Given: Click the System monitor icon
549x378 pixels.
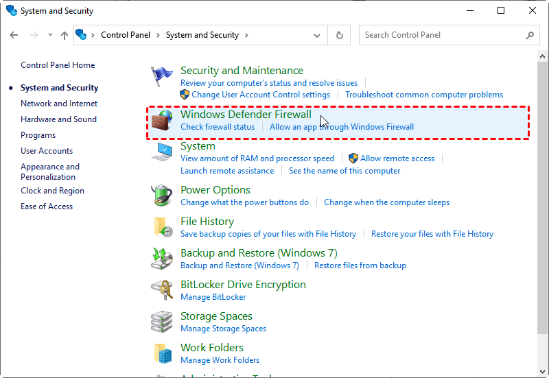Looking at the screenshot, I should pos(162,152).
